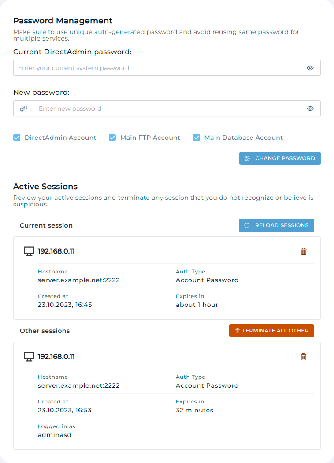Screen dimensions: 334x463
Task: Disable the Main FTP Account checkbox
Action: [x=113, y=138]
